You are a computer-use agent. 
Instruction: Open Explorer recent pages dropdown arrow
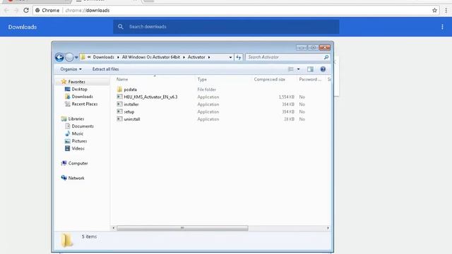tap(76, 58)
